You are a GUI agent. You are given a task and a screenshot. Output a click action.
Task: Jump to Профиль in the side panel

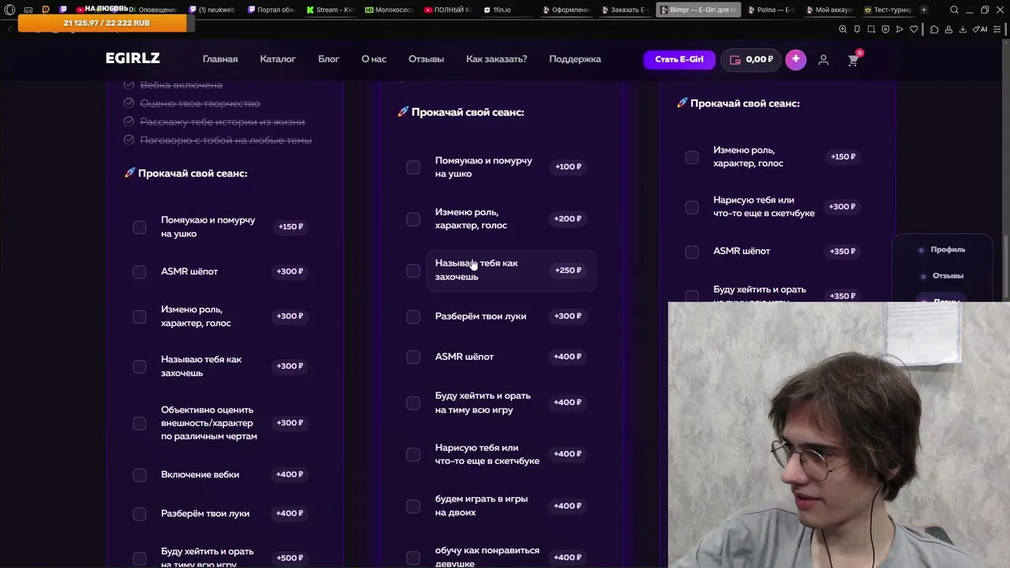948,249
